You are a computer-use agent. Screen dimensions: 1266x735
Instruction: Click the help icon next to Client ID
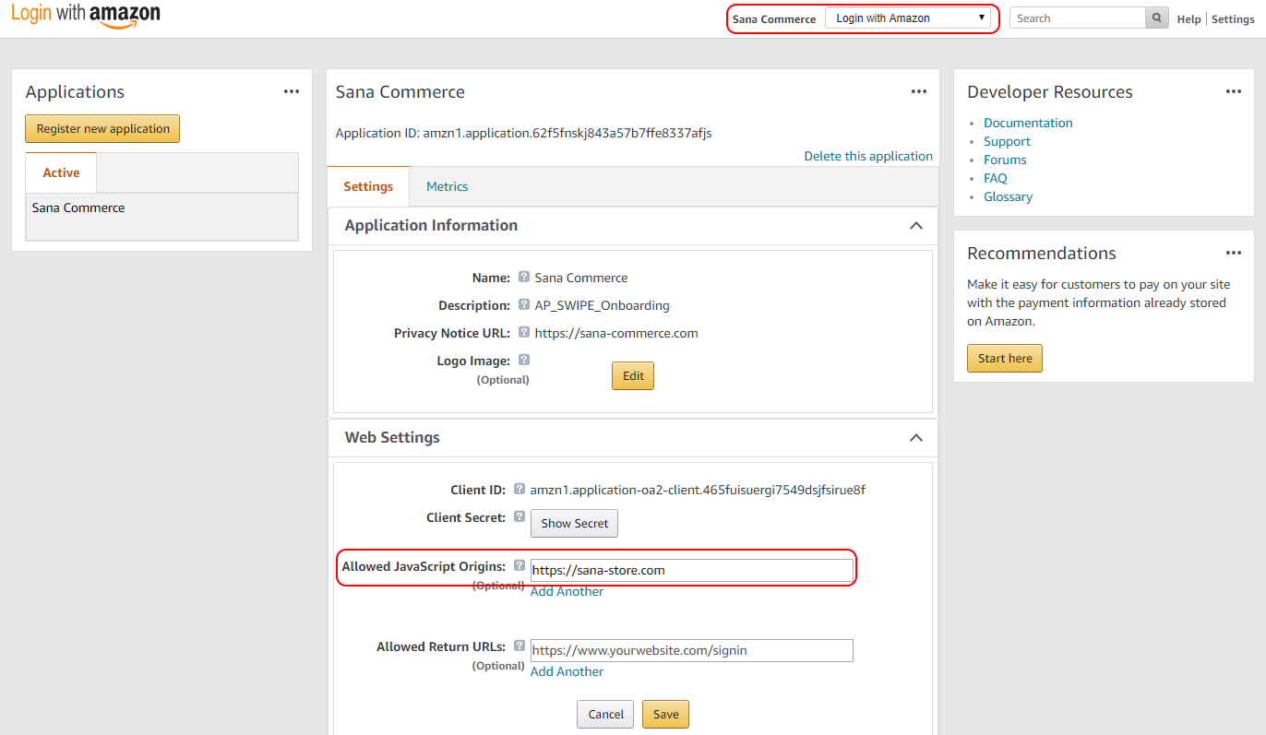(520, 490)
